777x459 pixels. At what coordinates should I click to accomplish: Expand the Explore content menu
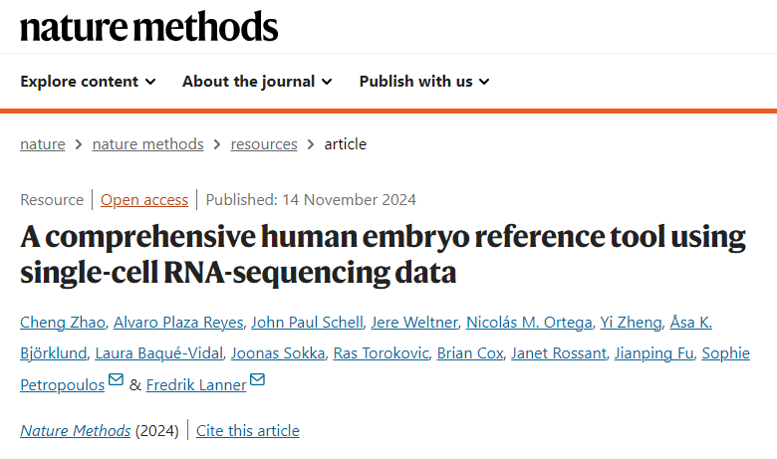point(89,82)
